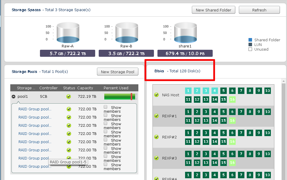Check Show members on the last RAID Group row
Image resolution: width=287 pixels, height=180 pixels.
(105, 164)
